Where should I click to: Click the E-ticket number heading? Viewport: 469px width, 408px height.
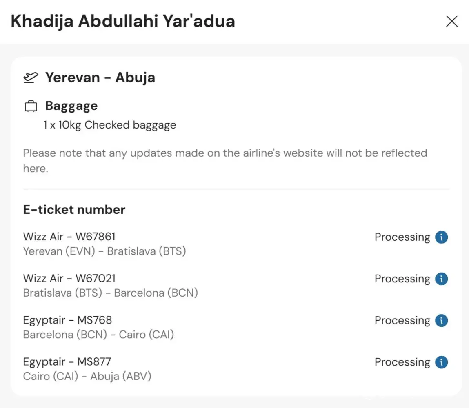[x=74, y=210]
